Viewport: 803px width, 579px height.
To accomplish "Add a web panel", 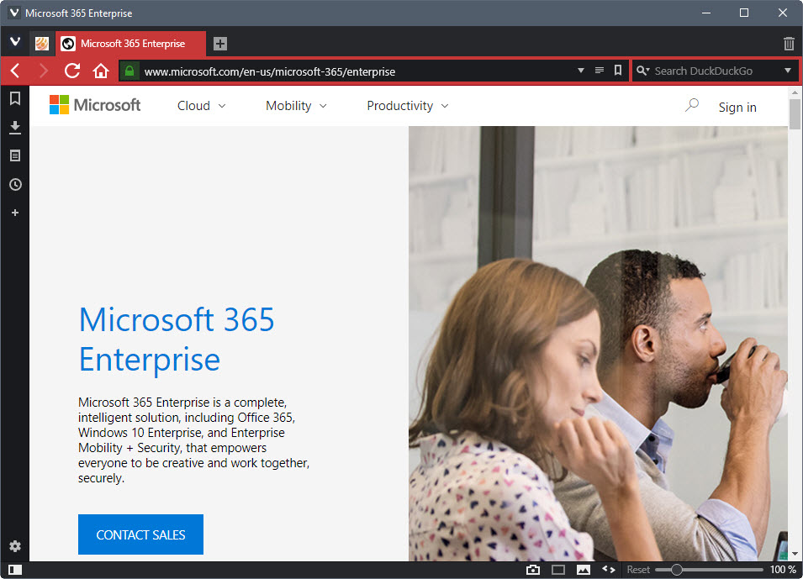I will point(15,213).
